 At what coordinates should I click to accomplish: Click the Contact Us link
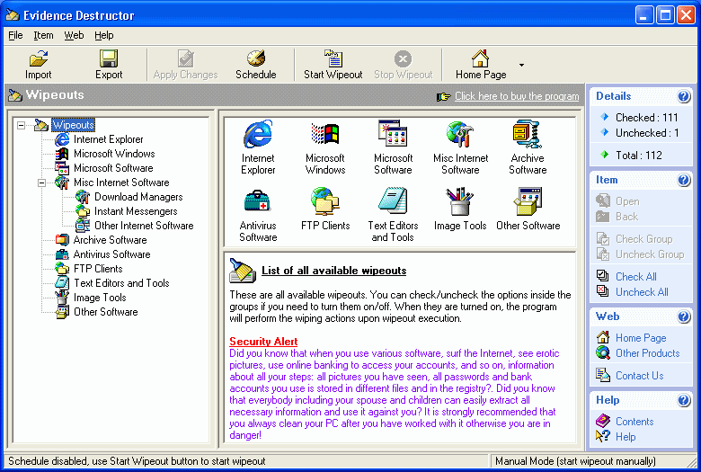tap(639, 376)
